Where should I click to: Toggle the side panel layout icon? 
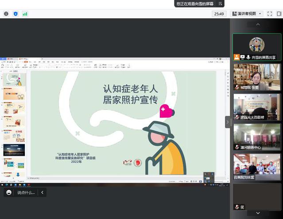[279, 14]
